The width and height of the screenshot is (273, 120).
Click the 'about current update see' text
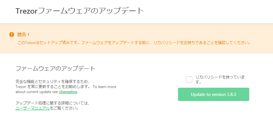click(37, 92)
